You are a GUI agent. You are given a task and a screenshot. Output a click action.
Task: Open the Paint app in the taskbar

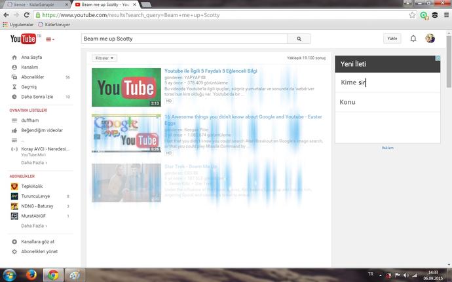click(75, 275)
